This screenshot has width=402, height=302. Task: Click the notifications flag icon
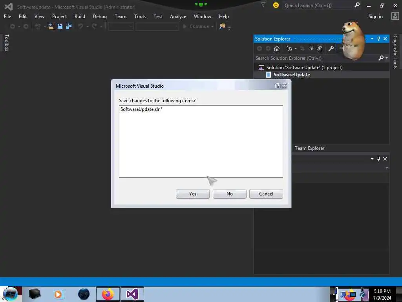(263, 5)
